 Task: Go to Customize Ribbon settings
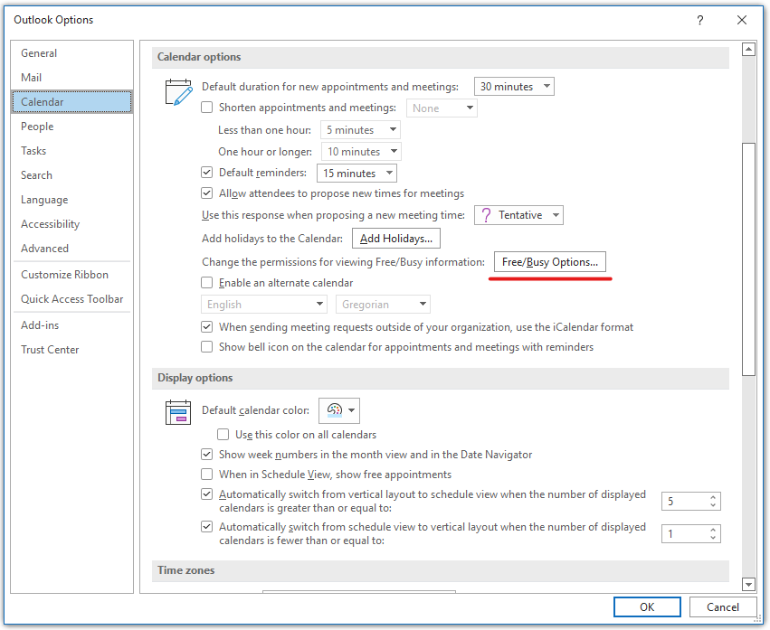tap(64, 275)
